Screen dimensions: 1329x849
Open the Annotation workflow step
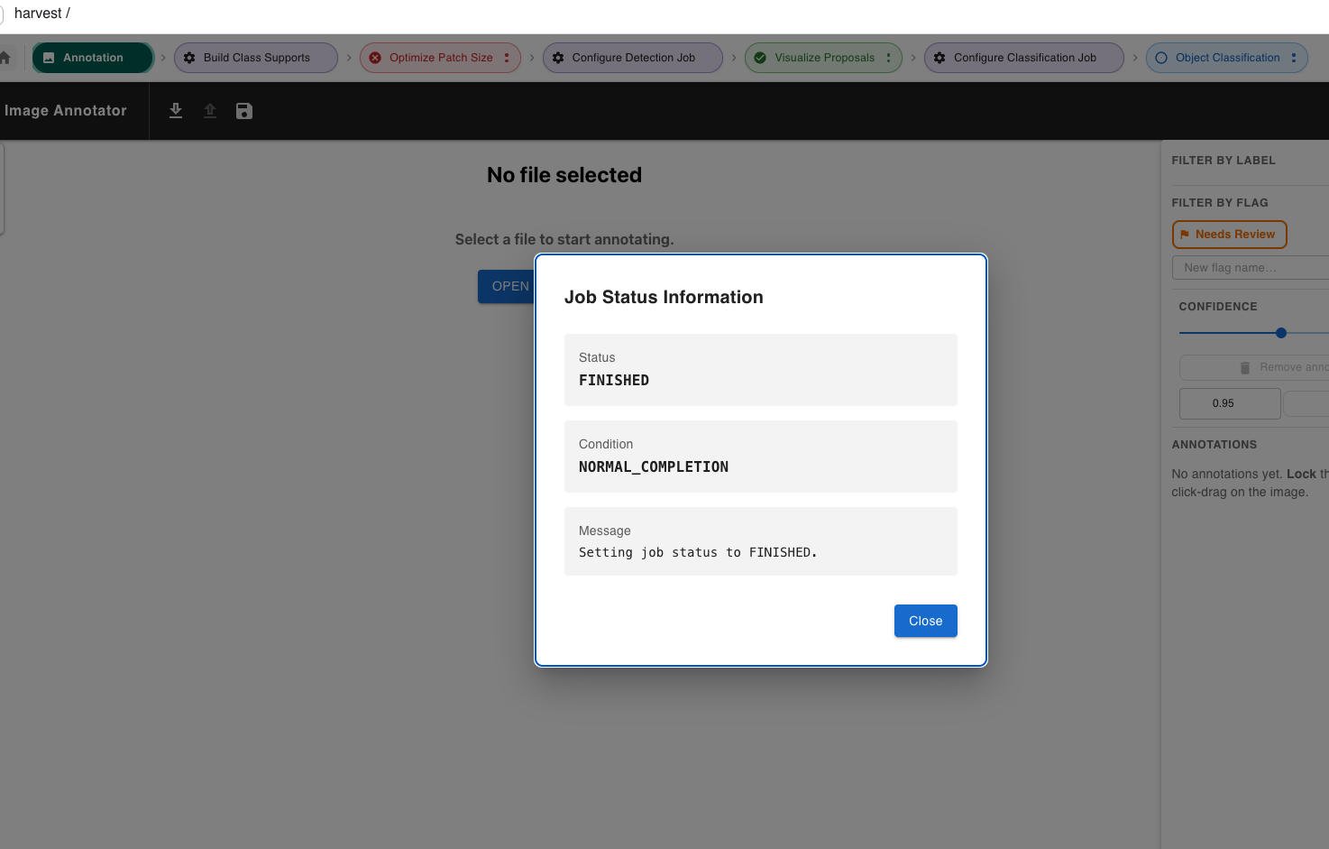(x=93, y=58)
